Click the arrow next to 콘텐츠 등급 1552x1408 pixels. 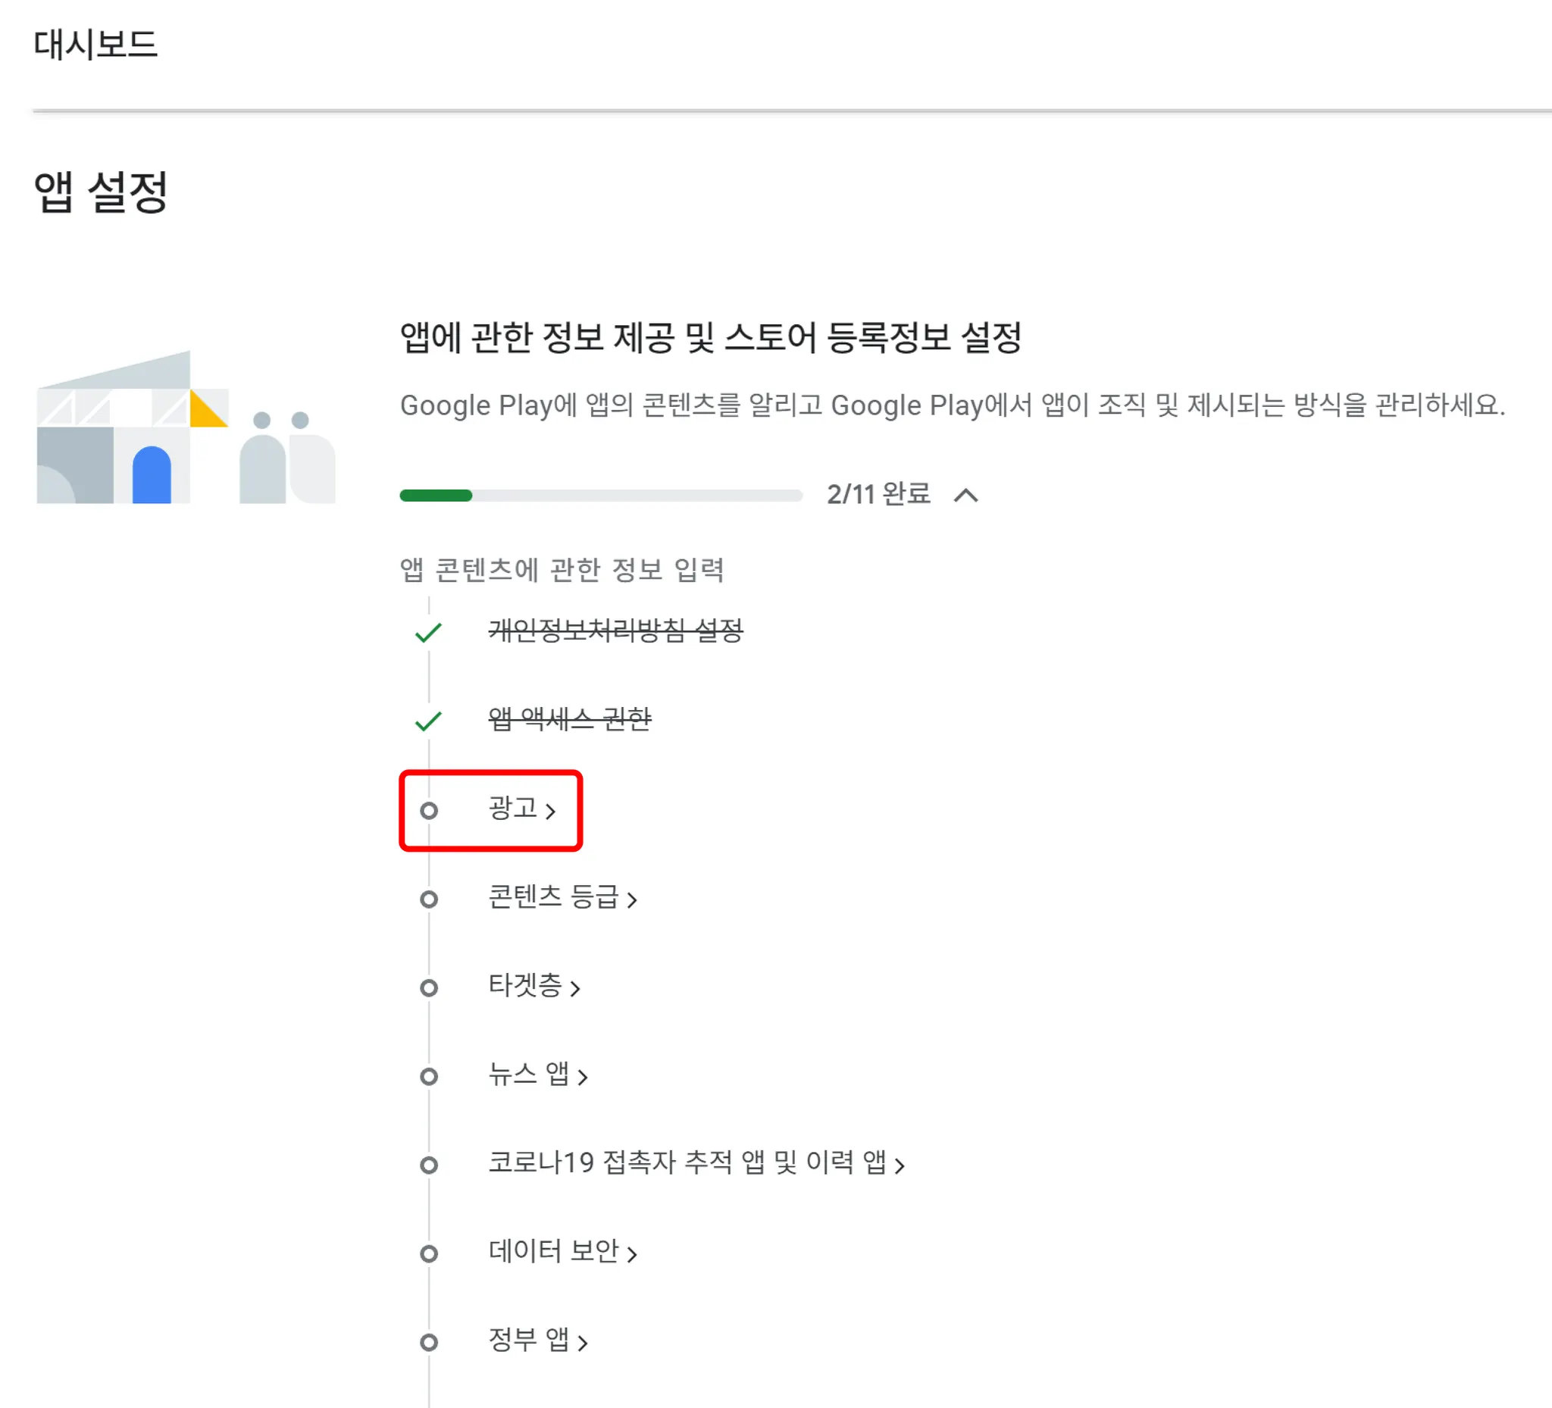pos(632,900)
